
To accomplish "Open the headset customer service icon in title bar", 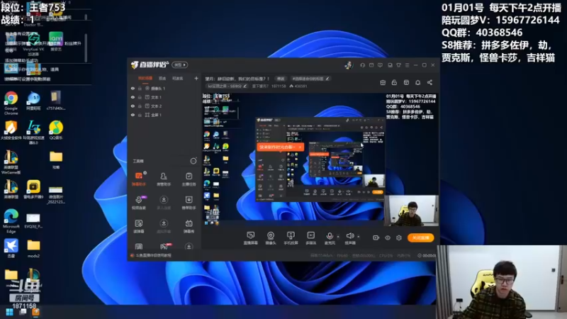I will [362, 65].
